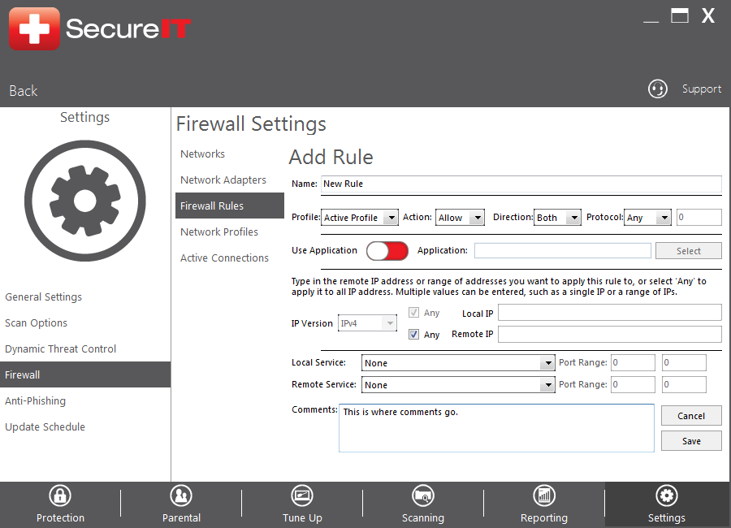This screenshot has width=731, height=528.
Task: Click Remote Service port range end
Action: (684, 385)
